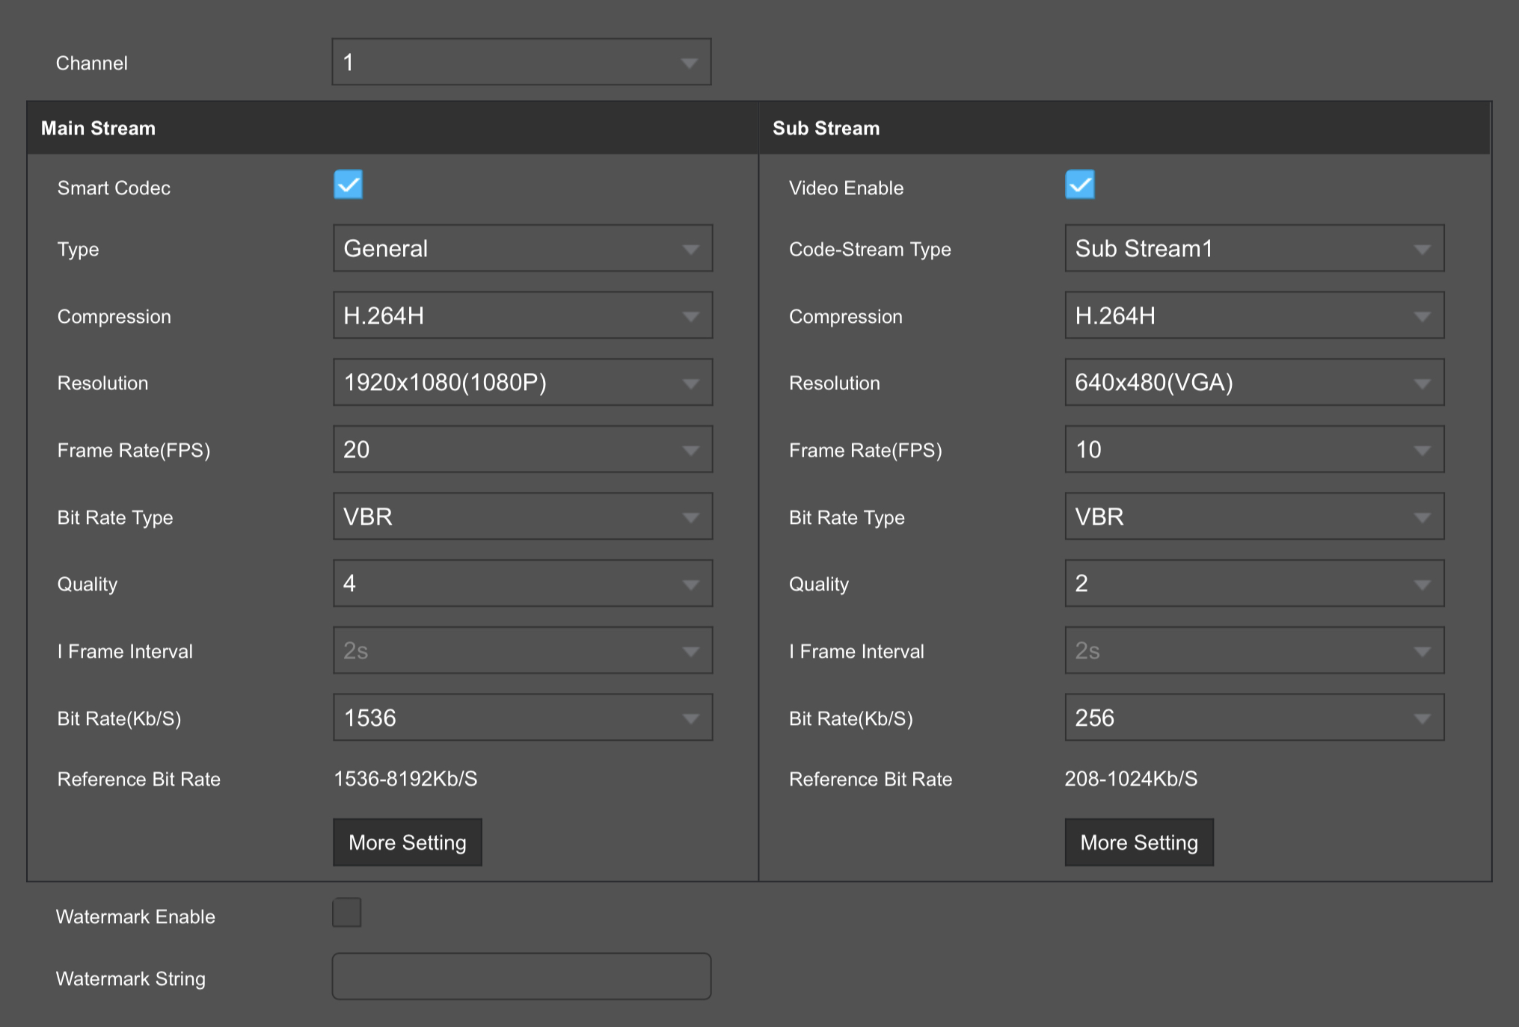The height and width of the screenshot is (1027, 1519).
Task: Click Main Stream More Setting button
Action: click(x=406, y=842)
